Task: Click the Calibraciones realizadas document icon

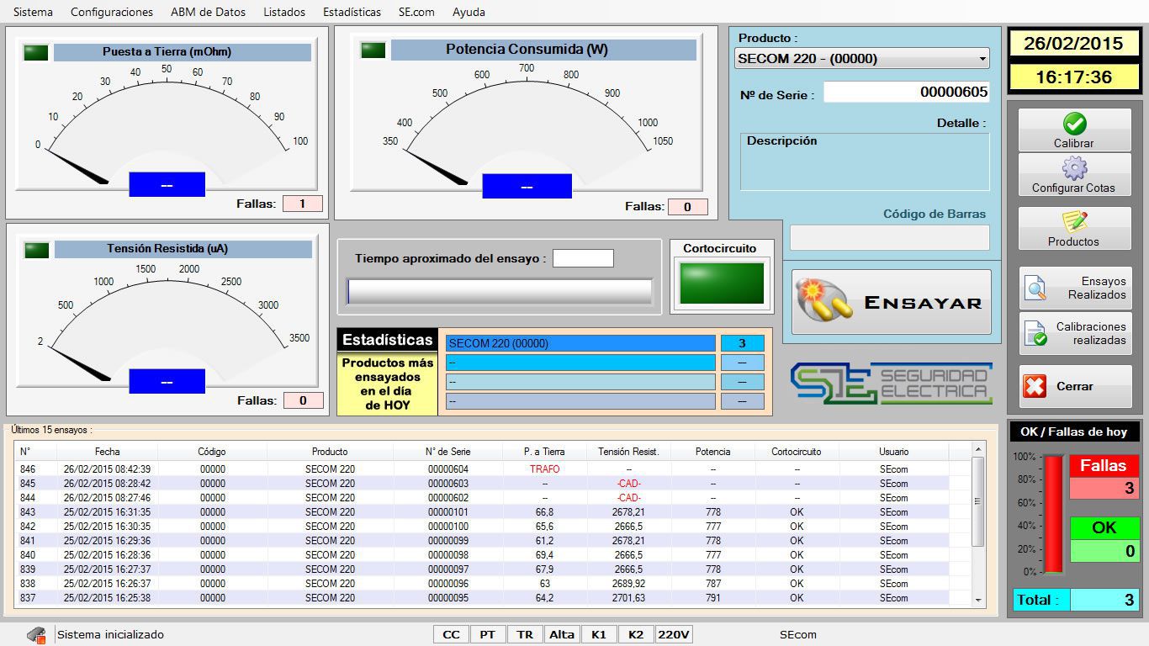Action: (x=1035, y=334)
